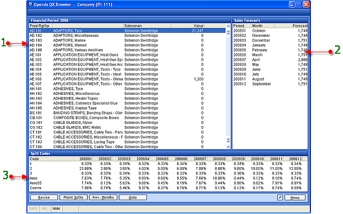Screen dimensions: 343x214
Task: Select row AH.102 ADHESIVES, Miscellaneous
Action: (128, 93)
